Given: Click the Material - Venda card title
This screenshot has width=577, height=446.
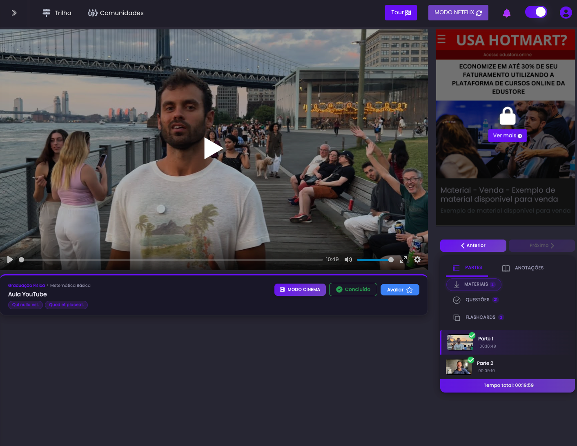Looking at the screenshot, I should (499, 195).
